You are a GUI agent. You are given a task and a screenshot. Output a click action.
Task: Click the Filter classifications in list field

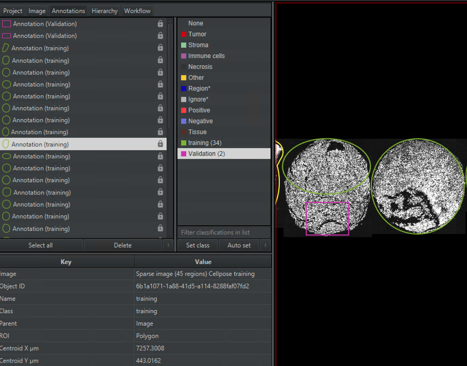click(223, 232)
